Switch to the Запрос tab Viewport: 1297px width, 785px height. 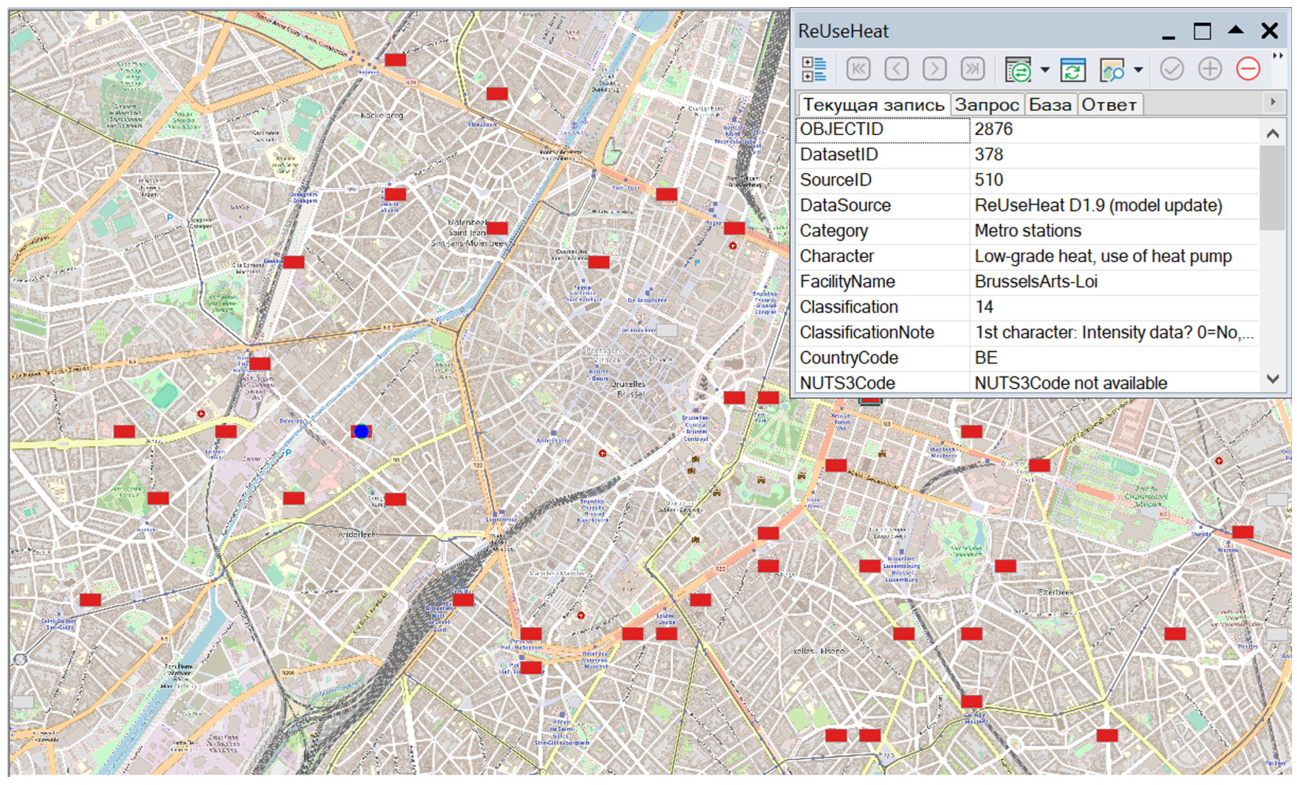coord(987,105)
